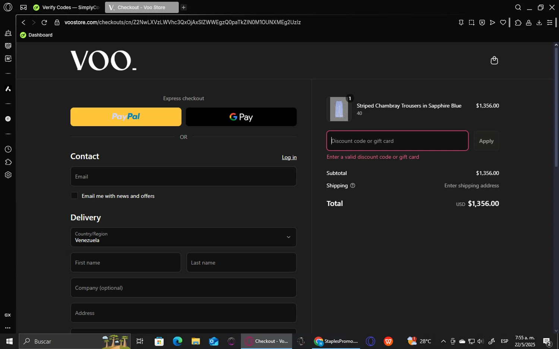Tick Email me with news and offers
559x349 pixels.
[74, 196]
